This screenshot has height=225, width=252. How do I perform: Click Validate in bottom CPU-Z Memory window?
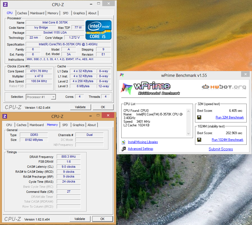pyautogui.click(x=80, y=219)
